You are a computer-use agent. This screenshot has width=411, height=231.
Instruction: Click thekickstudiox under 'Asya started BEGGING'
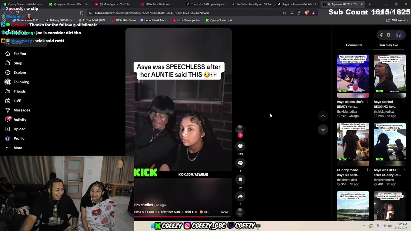pyautogui.click(x=383, y=112)
